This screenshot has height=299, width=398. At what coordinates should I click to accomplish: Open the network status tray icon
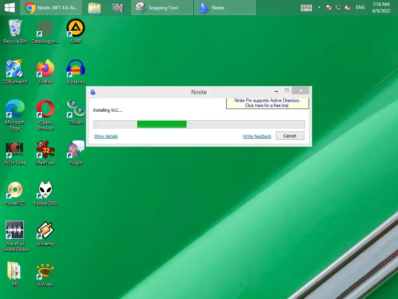point(338,8)
